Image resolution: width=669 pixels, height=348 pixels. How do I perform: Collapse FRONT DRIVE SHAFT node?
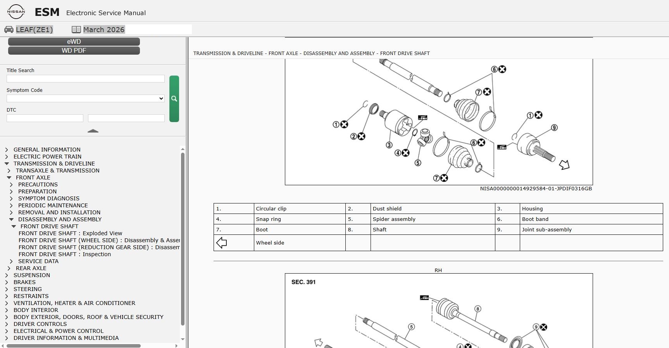[x=14, y=226]
